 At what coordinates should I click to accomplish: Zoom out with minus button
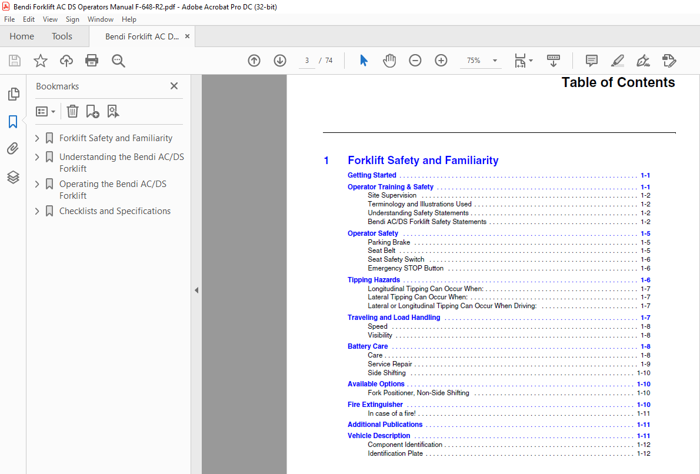click(x=415, y=60)
